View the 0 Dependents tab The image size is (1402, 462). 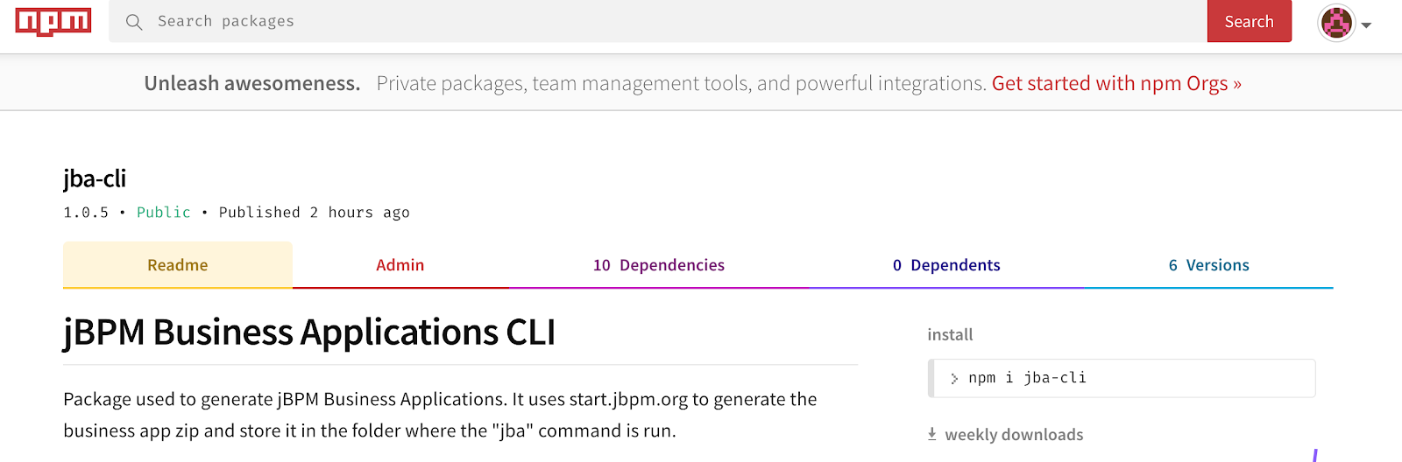tap(946, 265)
